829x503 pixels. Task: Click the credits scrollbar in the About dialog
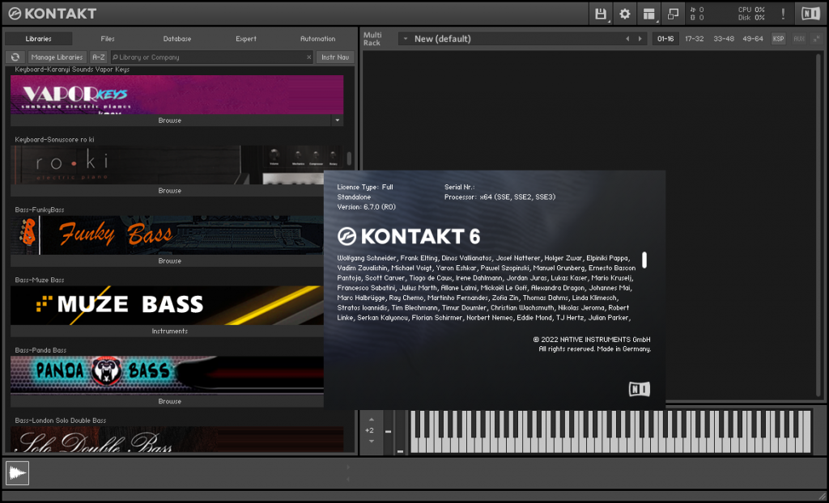[x=644, y=260]
